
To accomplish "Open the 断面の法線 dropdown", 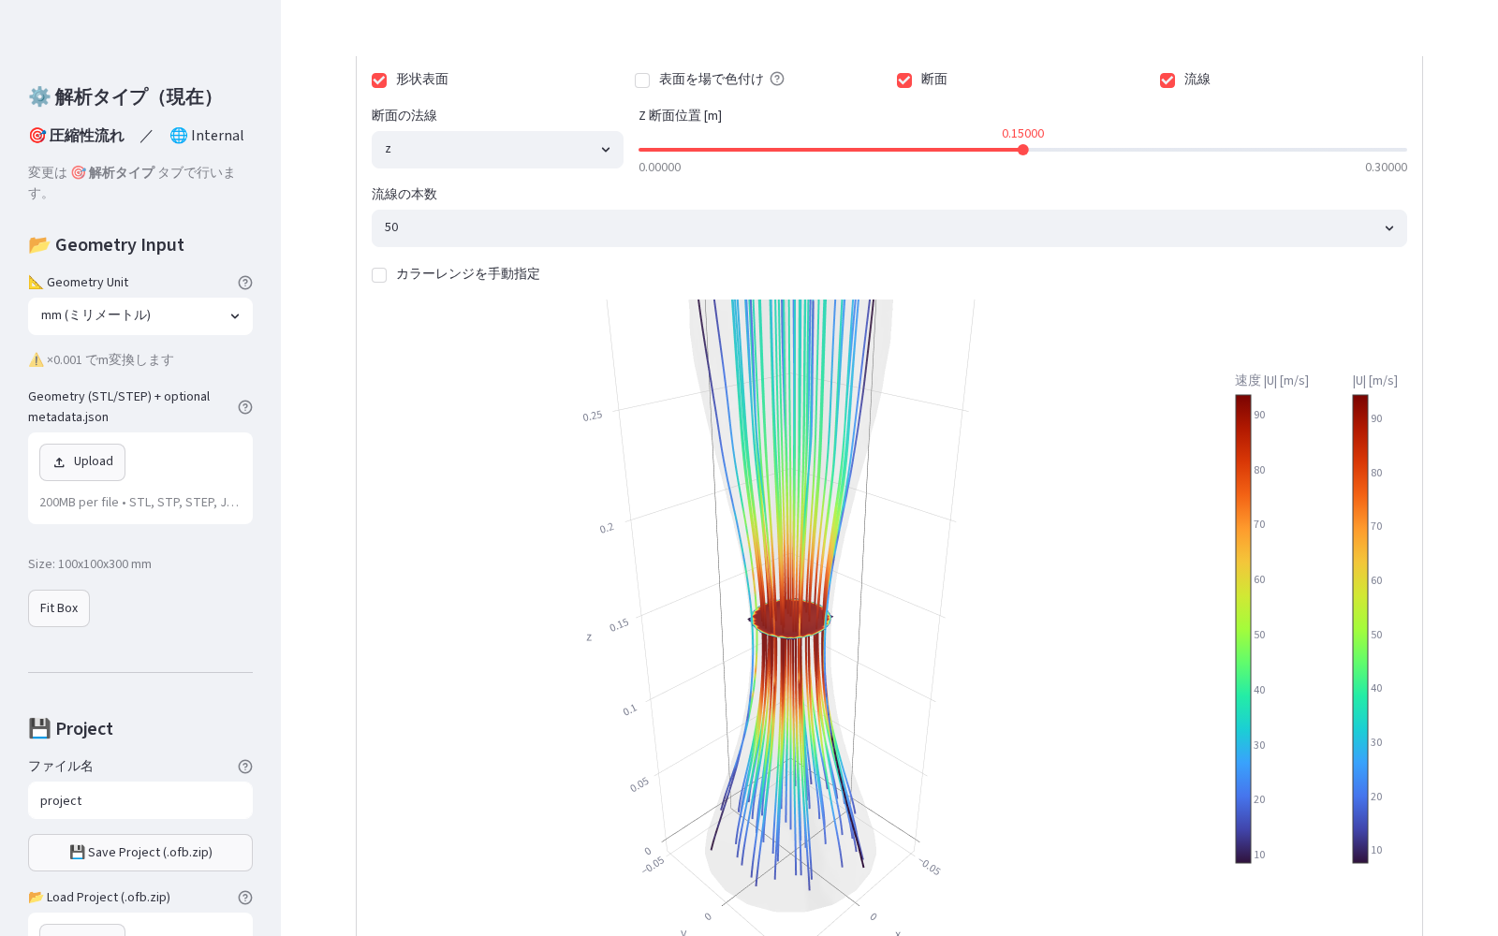I will [497, 150].
